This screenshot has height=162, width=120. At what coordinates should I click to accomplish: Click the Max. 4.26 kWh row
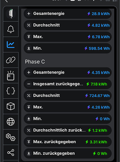[68, 107]
